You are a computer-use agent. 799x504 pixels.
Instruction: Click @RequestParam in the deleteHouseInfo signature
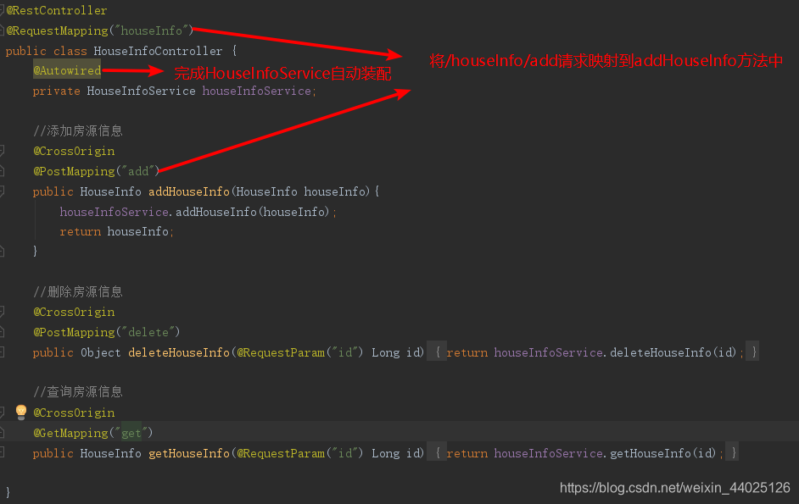point(281,352)
